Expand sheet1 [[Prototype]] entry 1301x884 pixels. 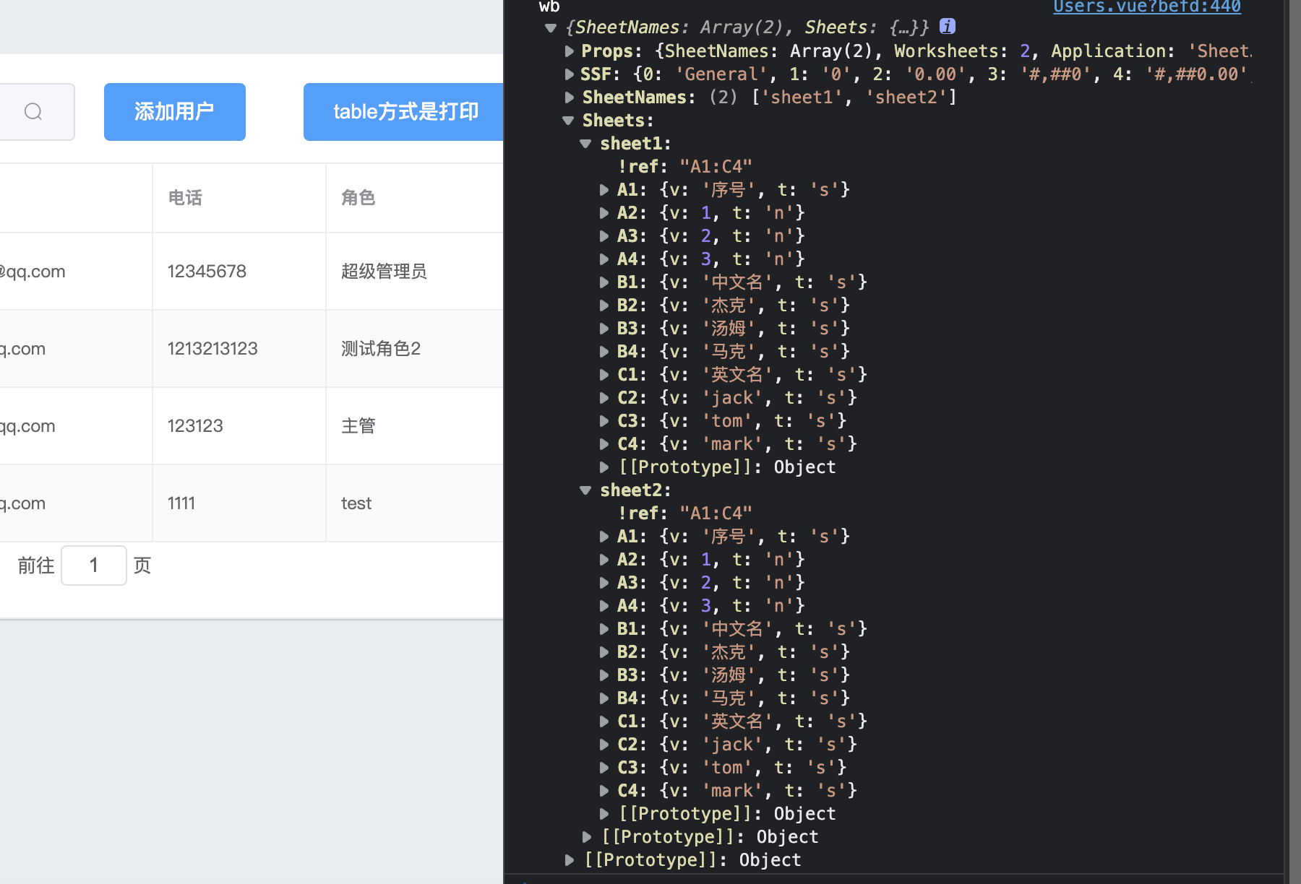point(604,467)
